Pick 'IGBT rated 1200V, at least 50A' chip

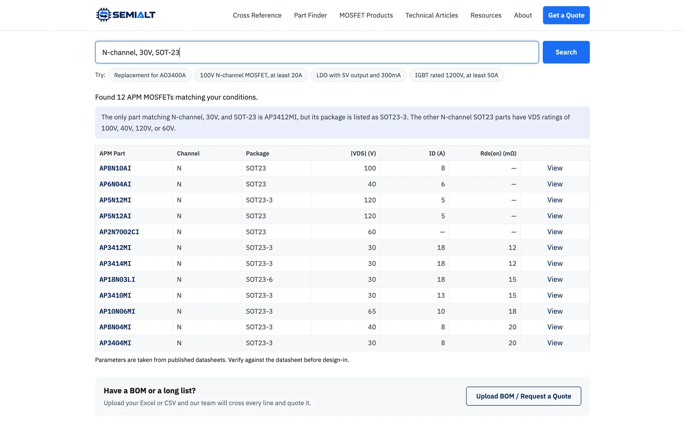456,75
